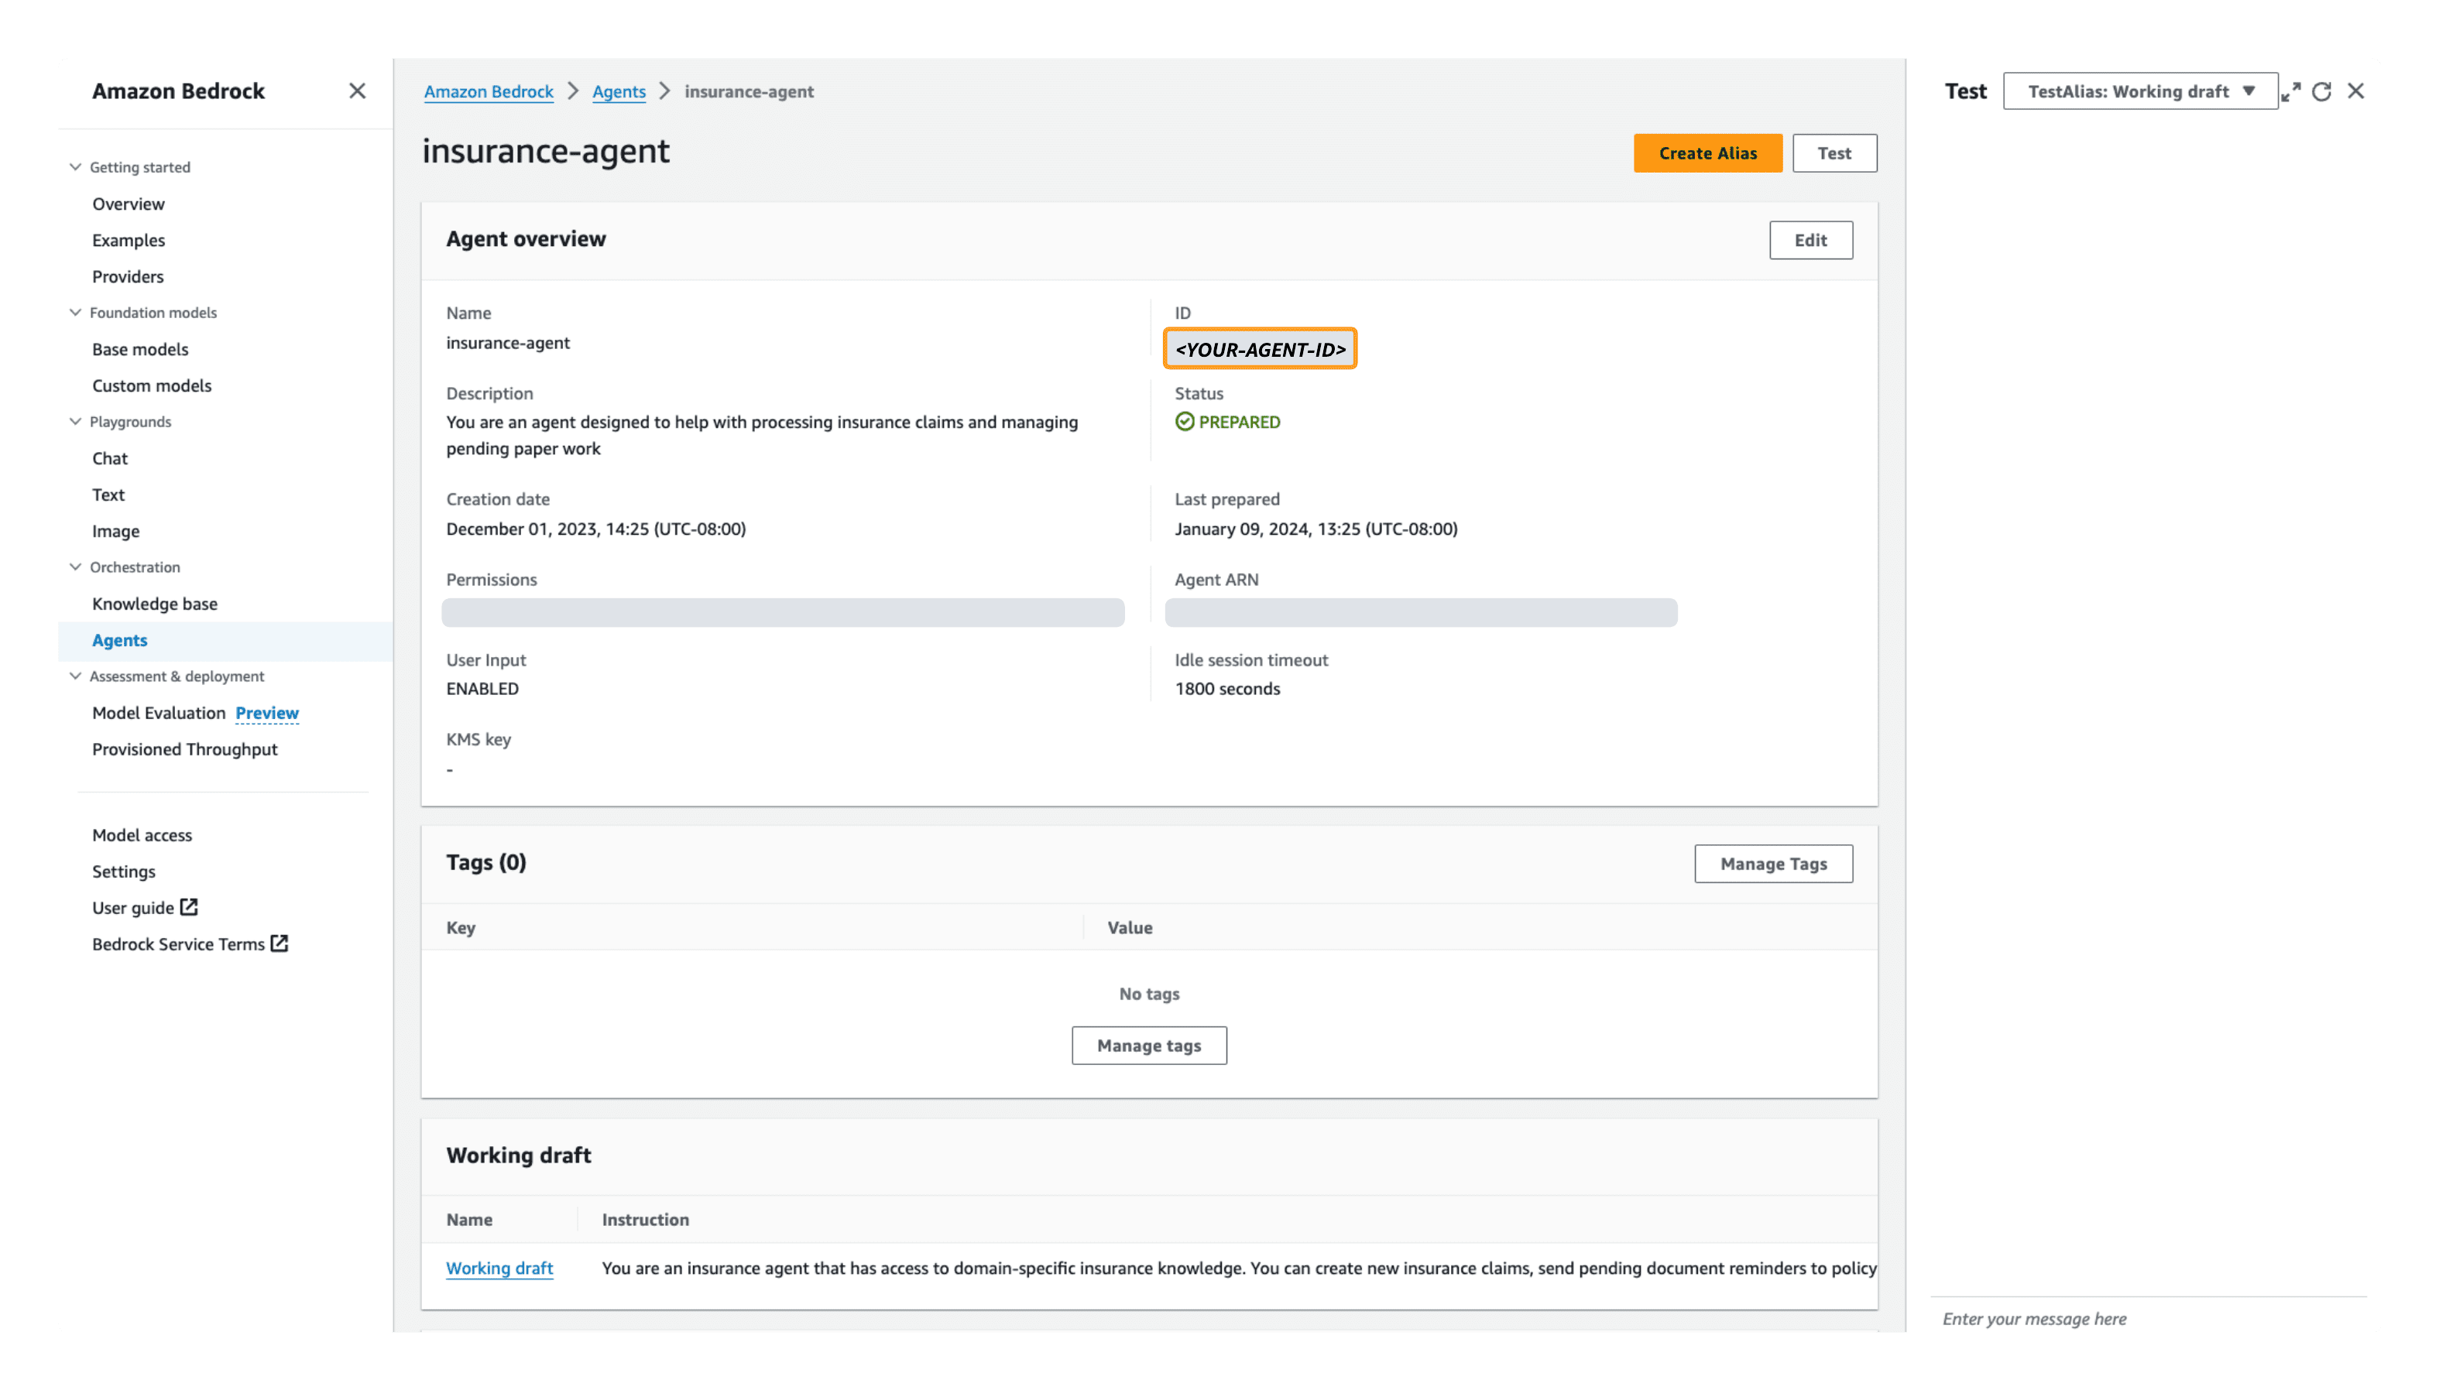Image resolution: width=2439 pixels, height=1390 pixels.
Task: Collapse the Assessment & deployment section
Action: (x=75, y=676)
